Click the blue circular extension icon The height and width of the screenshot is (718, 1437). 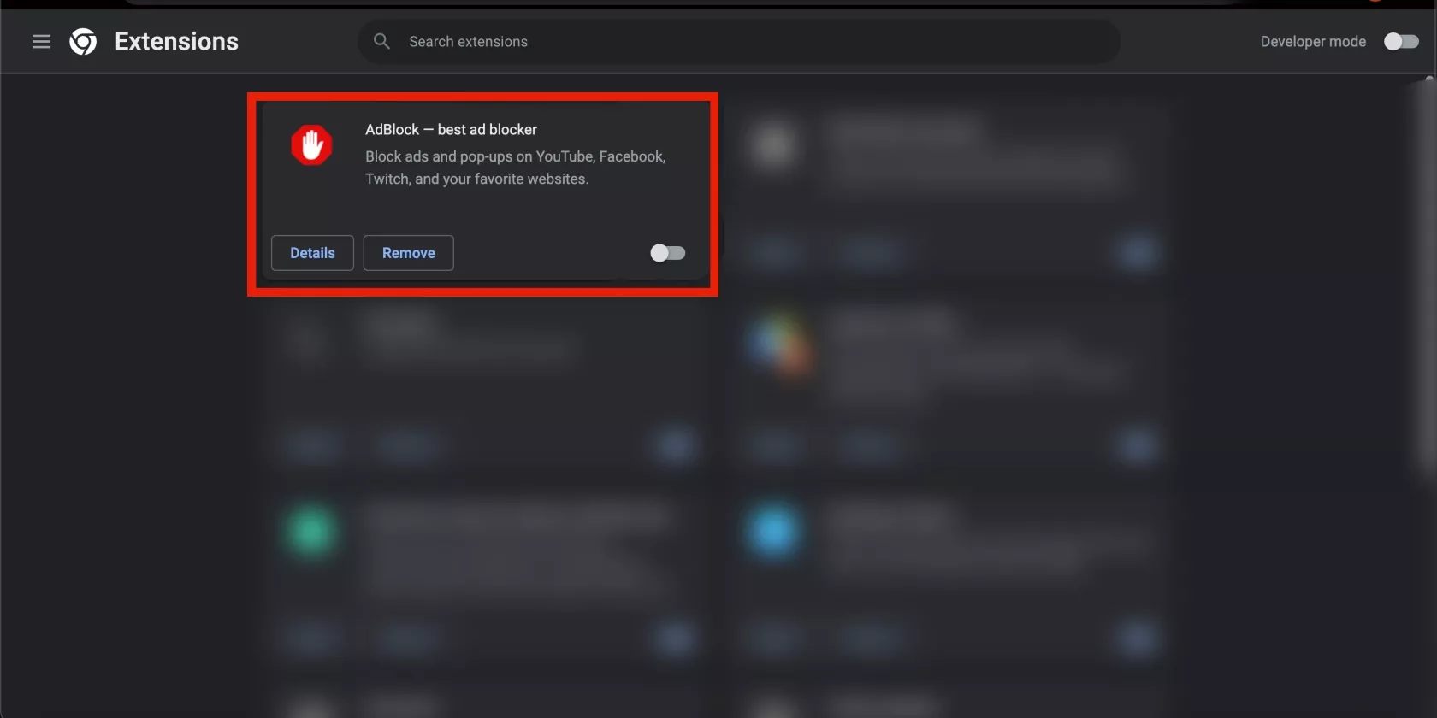pos(773,531)
